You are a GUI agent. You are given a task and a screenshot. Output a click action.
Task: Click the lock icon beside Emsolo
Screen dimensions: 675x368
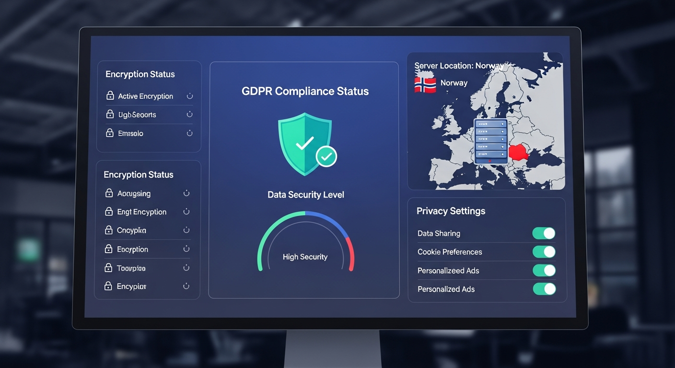pyautogui.click(x=110, y=133)
